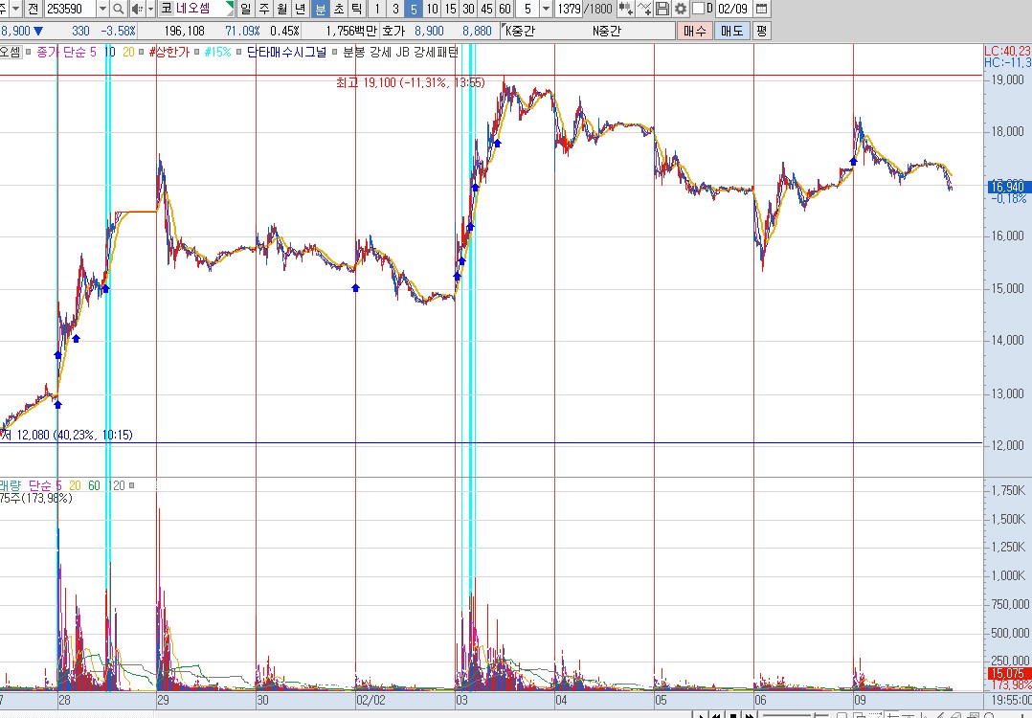The width and height of the screenshot is (1032, 718).
Task: Select the 분 minute chart period
Action: coord(320,9)
